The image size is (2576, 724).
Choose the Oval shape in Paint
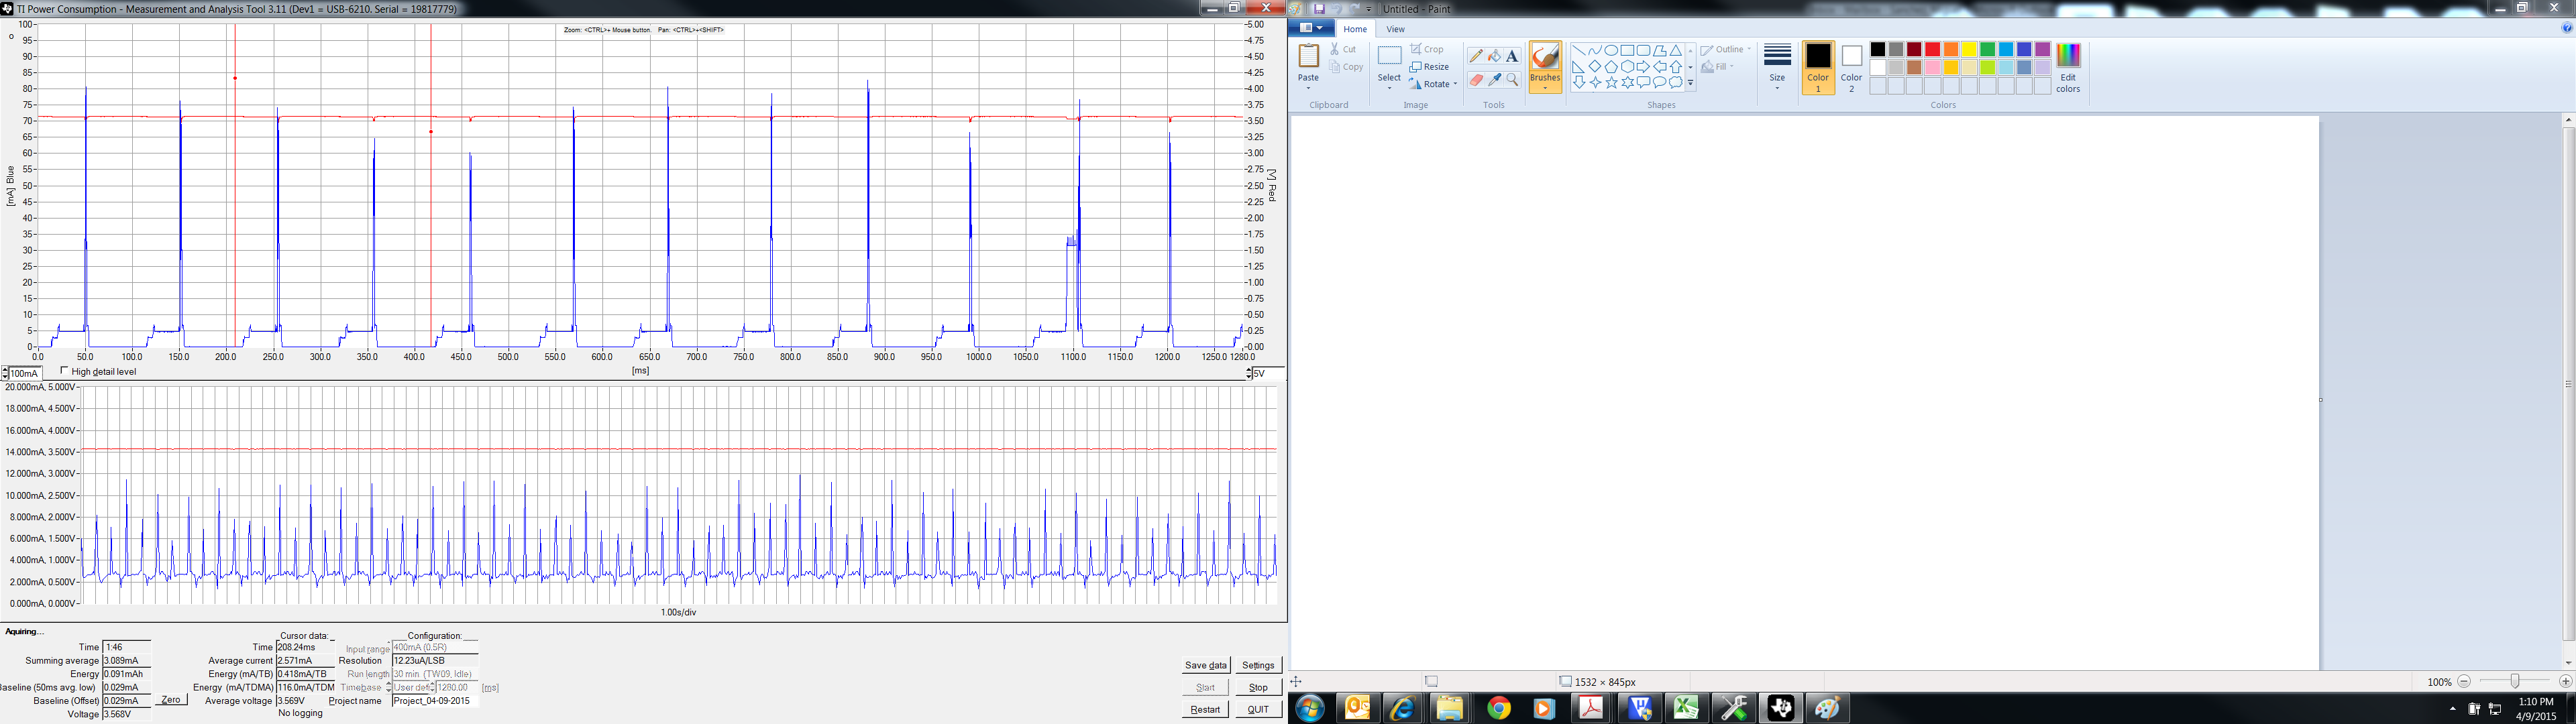click(x=1611, y=51)
